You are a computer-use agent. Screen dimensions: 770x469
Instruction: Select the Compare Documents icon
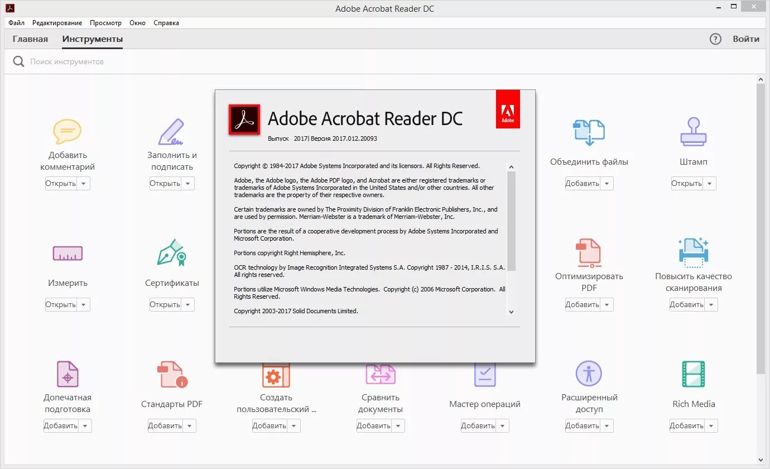click(x=381, y=374)
